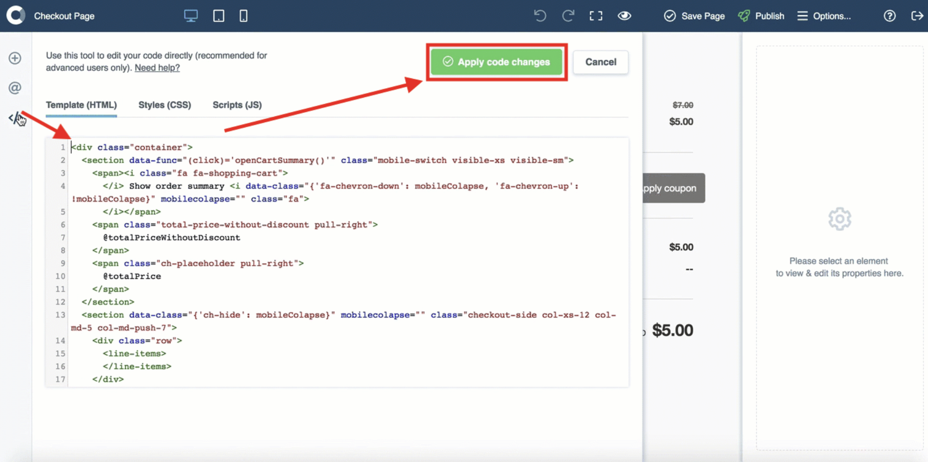Open the Need help? link

point(157,67)
